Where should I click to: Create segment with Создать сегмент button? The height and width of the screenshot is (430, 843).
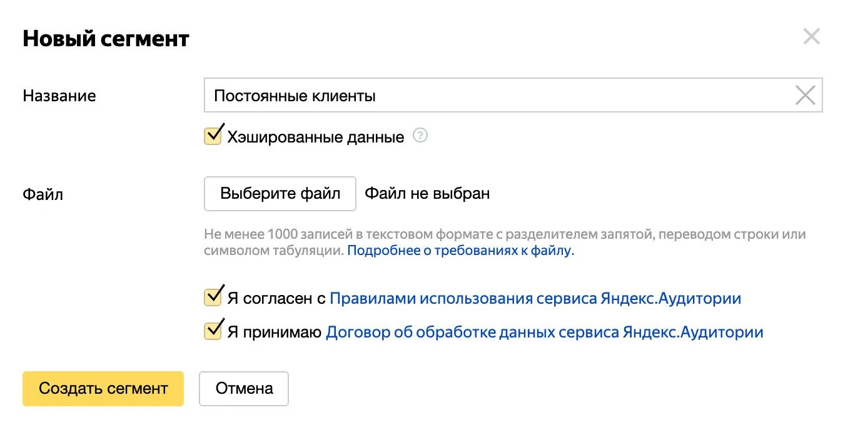coord(103,389)
